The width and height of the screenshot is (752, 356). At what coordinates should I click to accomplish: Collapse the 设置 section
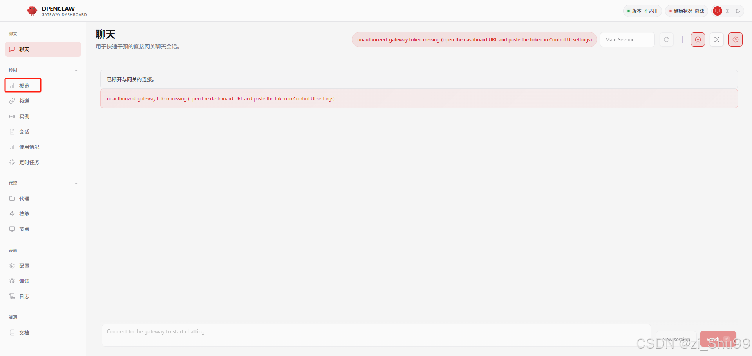[76, 250]
